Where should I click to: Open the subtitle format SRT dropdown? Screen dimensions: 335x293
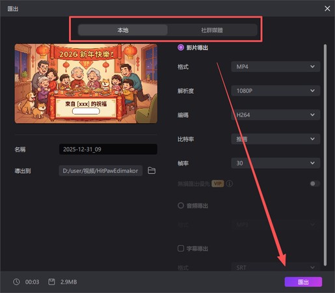pos(275,267)
